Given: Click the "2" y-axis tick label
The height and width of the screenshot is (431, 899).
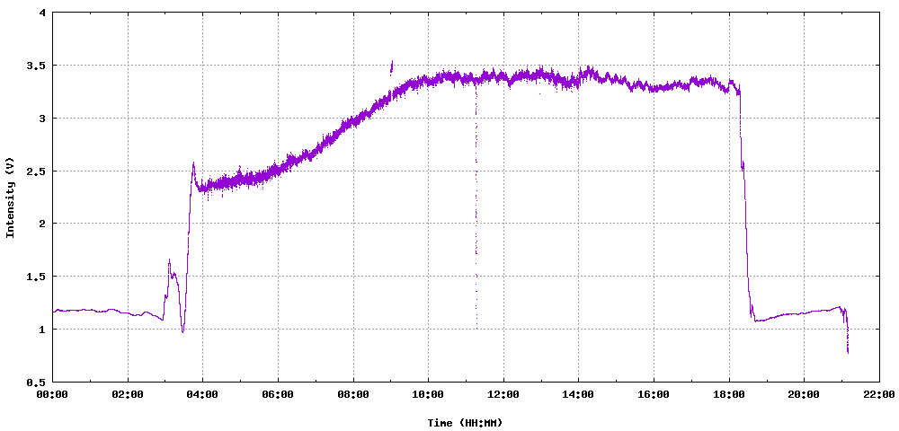Looking at the screenshot, I should click(42, 224).
